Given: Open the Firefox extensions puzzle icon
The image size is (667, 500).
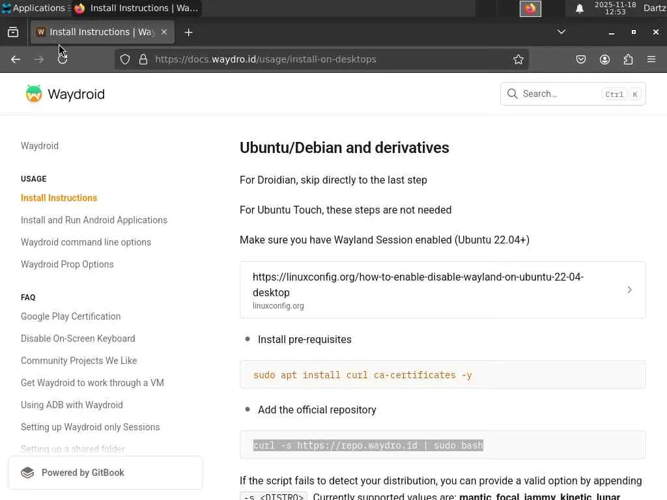Looking at the screenshot, I should (628, 59).
